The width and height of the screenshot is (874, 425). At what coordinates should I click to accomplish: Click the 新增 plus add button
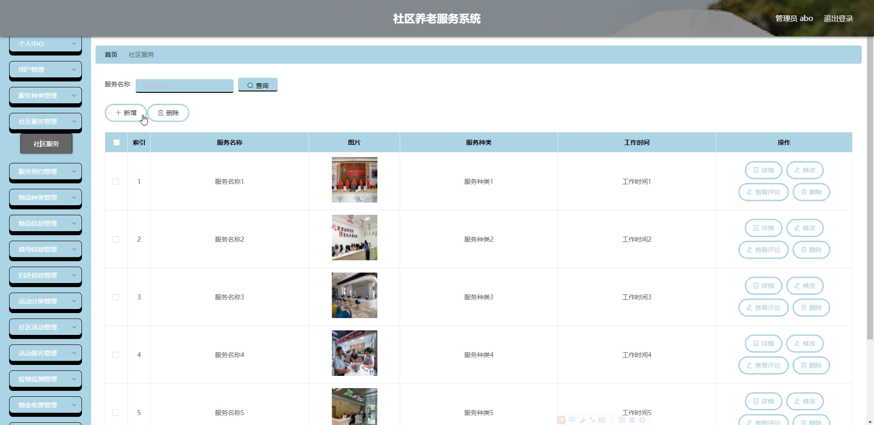click(x=126, y=113)
